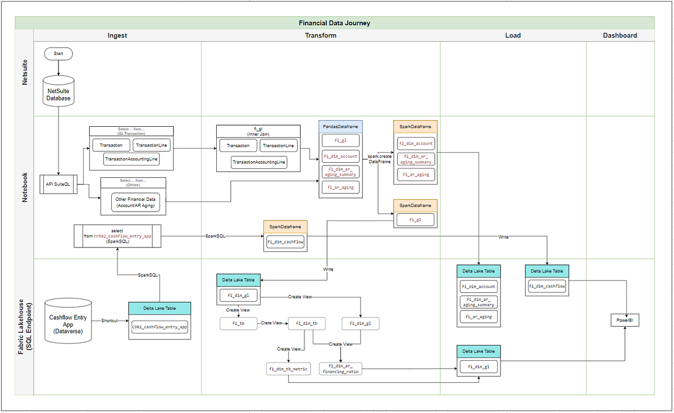This screenshot has height=413, width=674.
Task: Select the SparkSQL label near fi_dim_cashflow
Action: pyautogui.click(x=215, y=236)
